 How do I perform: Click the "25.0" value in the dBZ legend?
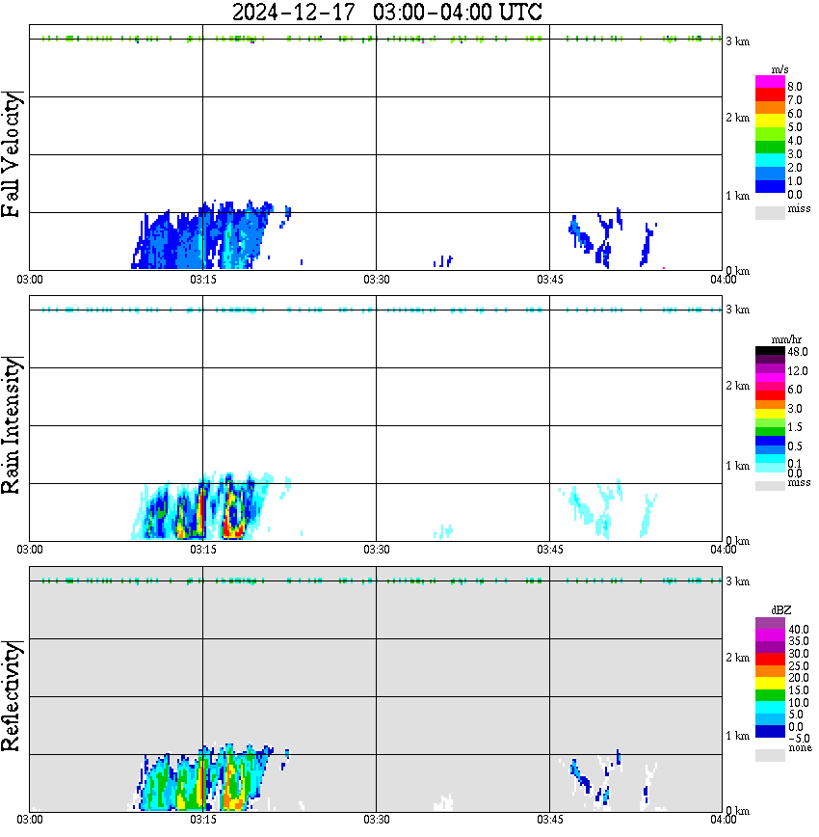coord(799,666)
